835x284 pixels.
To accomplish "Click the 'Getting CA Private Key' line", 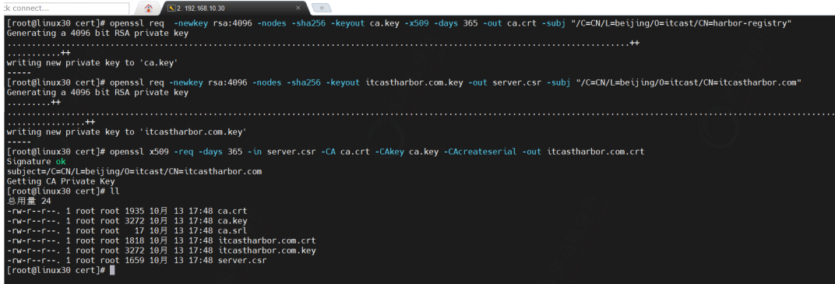I will coord(60,181).
